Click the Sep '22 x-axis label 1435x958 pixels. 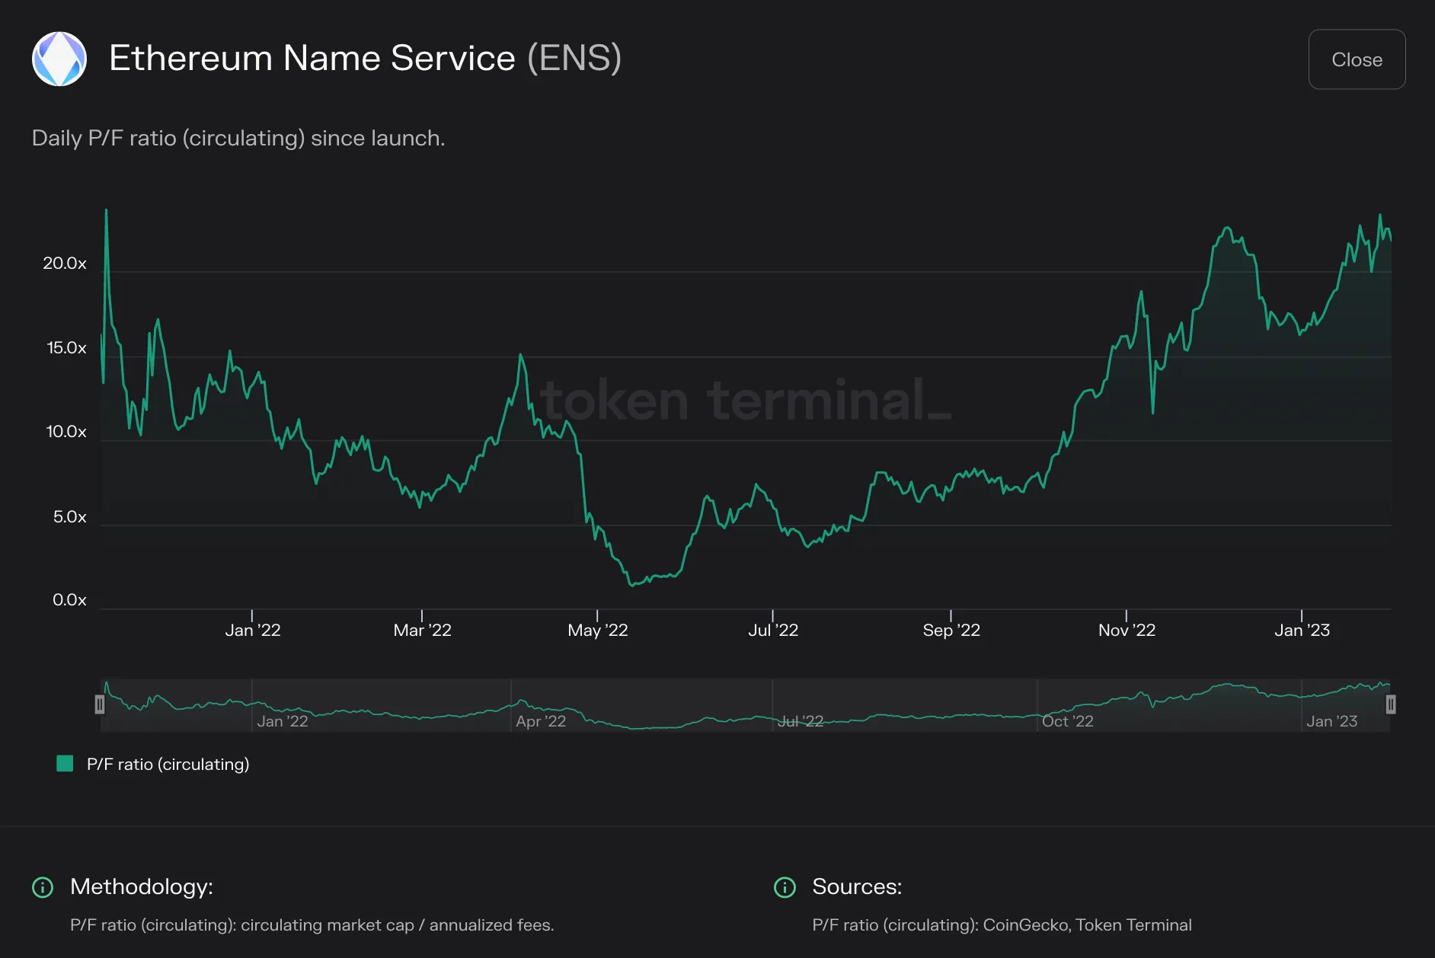tap(951, 630)
